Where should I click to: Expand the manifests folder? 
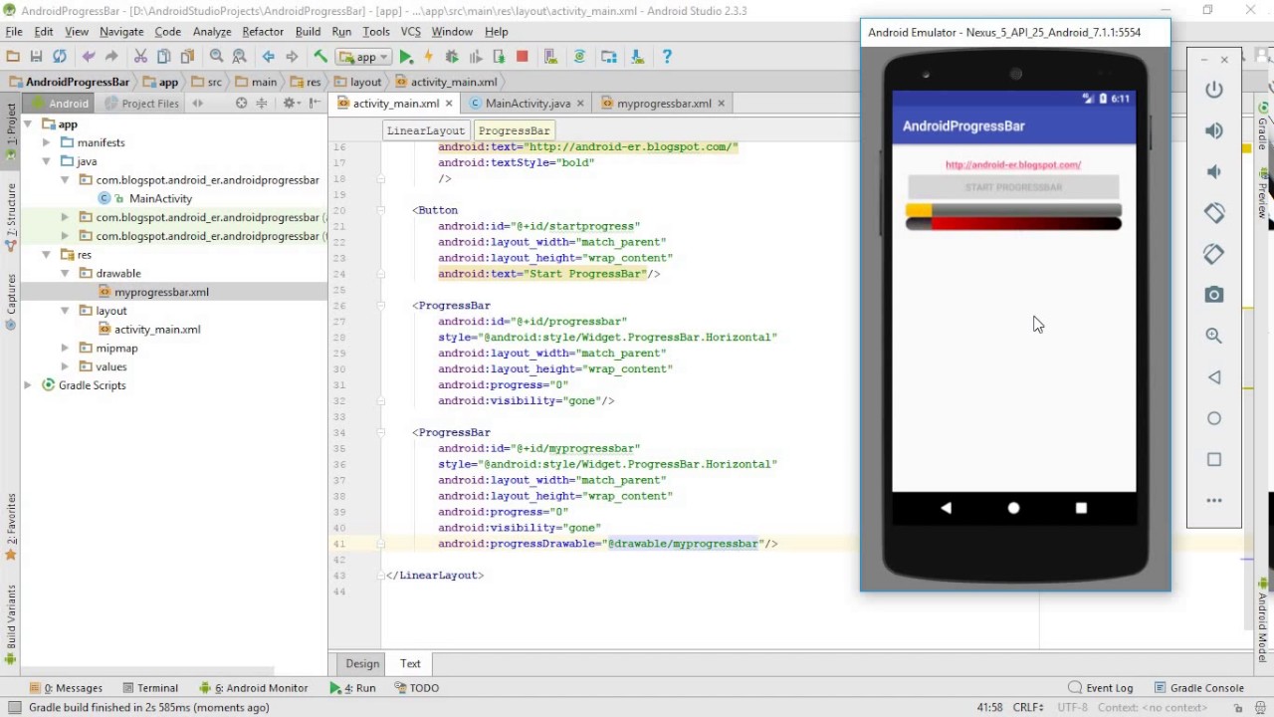[x=46, y=142]
